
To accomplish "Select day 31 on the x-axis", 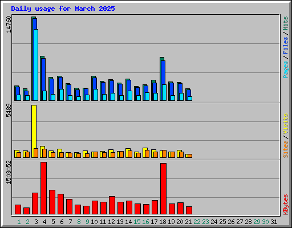I will click(x=274, y=222).
